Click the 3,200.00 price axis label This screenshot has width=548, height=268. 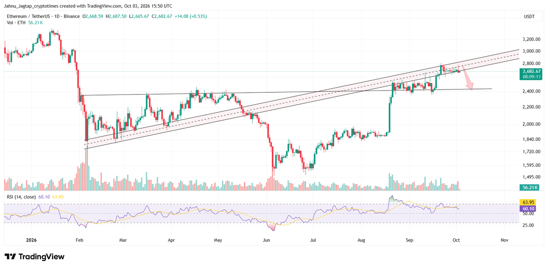[532, 39]
